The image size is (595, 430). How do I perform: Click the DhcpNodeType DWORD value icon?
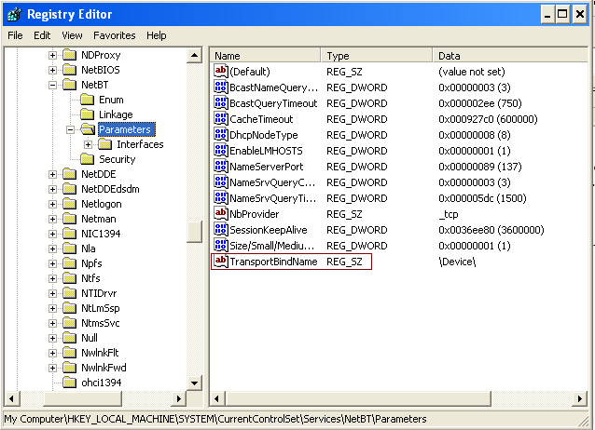pyautogui.click(x=221, y=135)
